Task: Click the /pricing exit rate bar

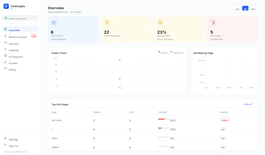Action: pos(164,119)
